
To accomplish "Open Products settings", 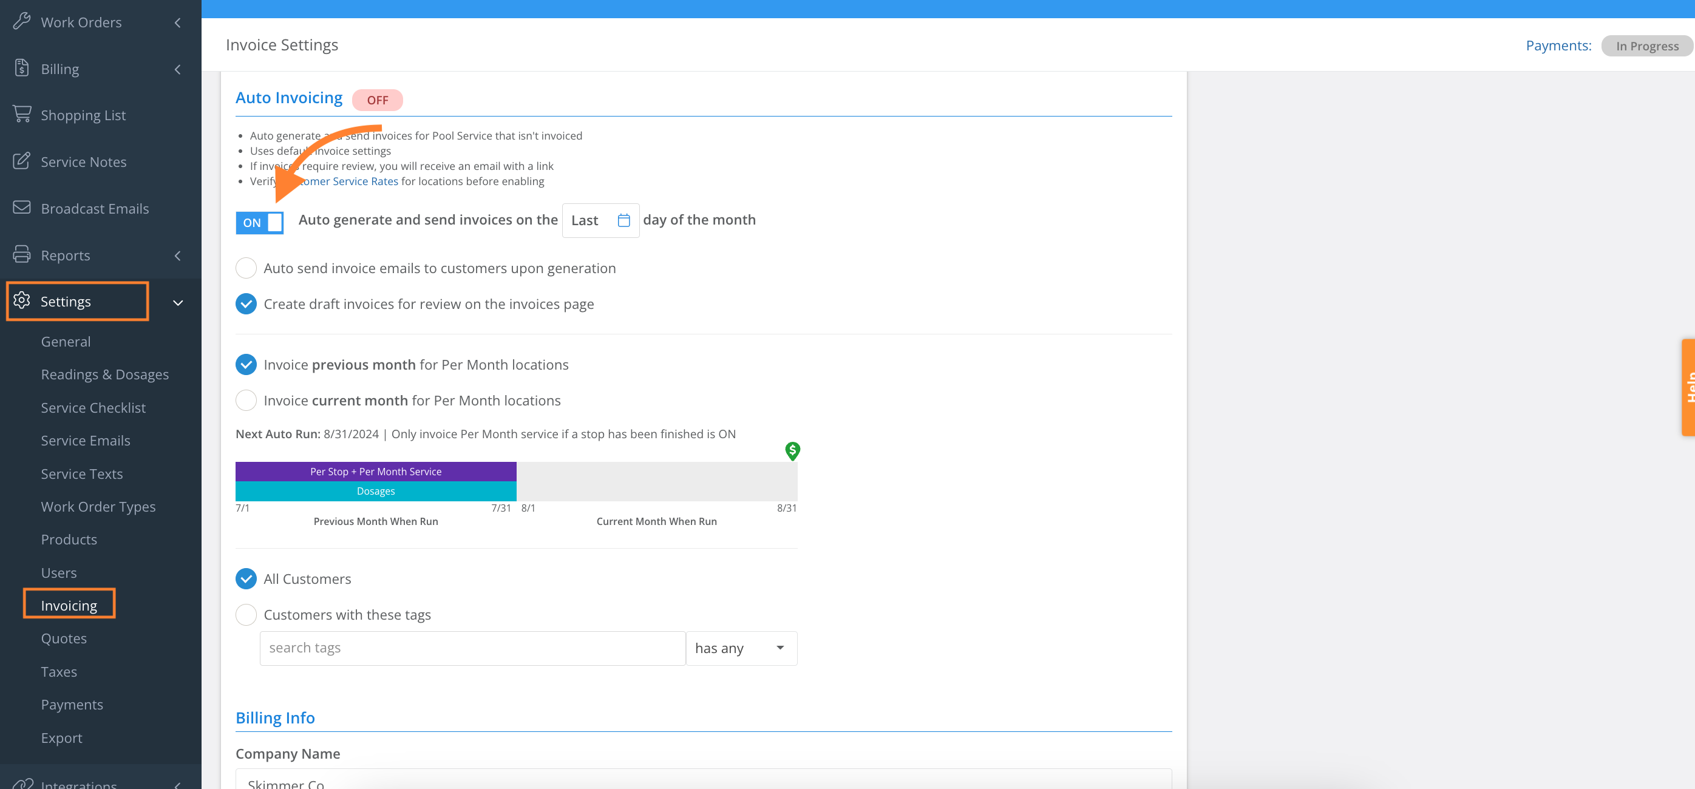I will pyautogui.click(x=69, y=540).
